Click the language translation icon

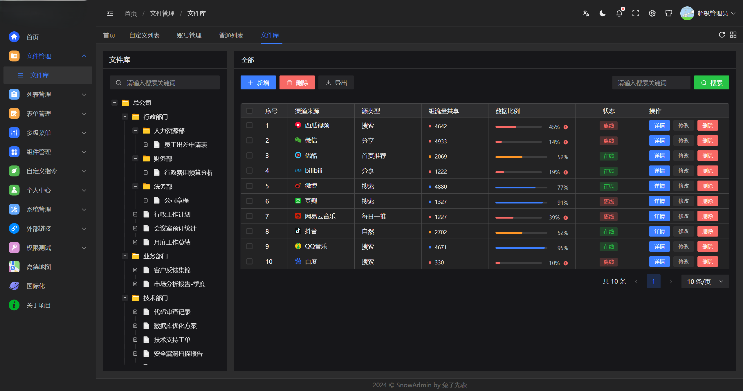pyautogui.click(x=586, y=13)
